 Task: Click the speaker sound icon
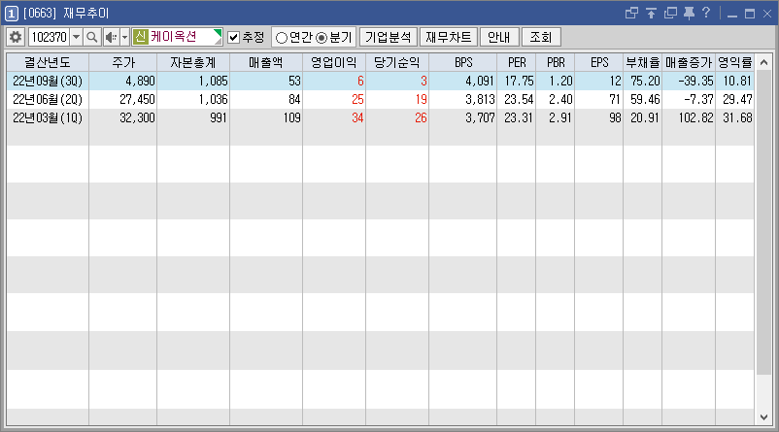click(x=112, y=37)
